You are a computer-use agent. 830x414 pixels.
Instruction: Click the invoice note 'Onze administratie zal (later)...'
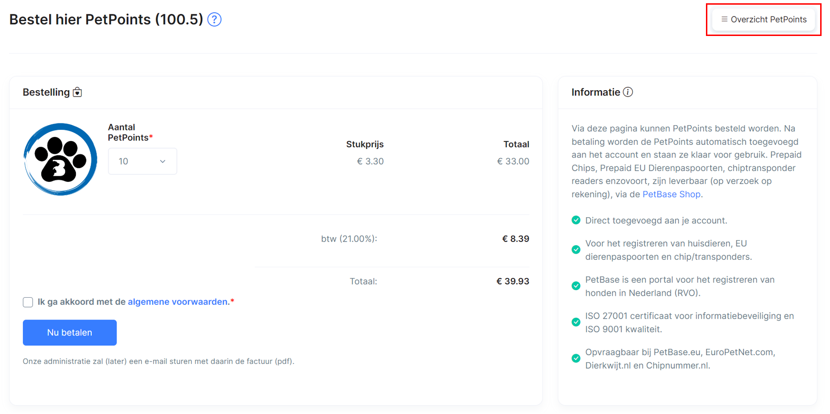(x=159, y=361)
